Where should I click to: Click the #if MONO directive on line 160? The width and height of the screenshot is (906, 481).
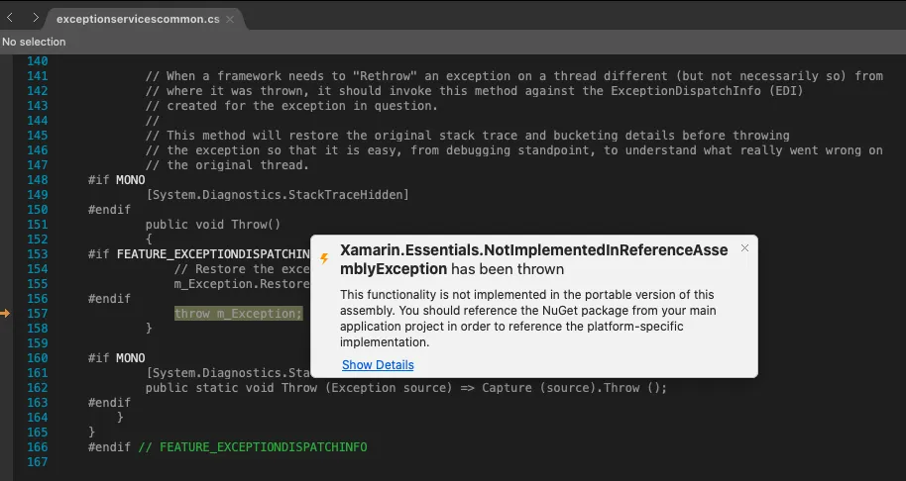[x=116, y=358]
